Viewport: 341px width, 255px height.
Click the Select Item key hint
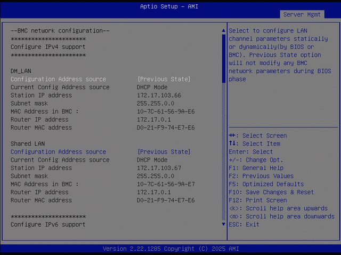click(x=255, y=144)
